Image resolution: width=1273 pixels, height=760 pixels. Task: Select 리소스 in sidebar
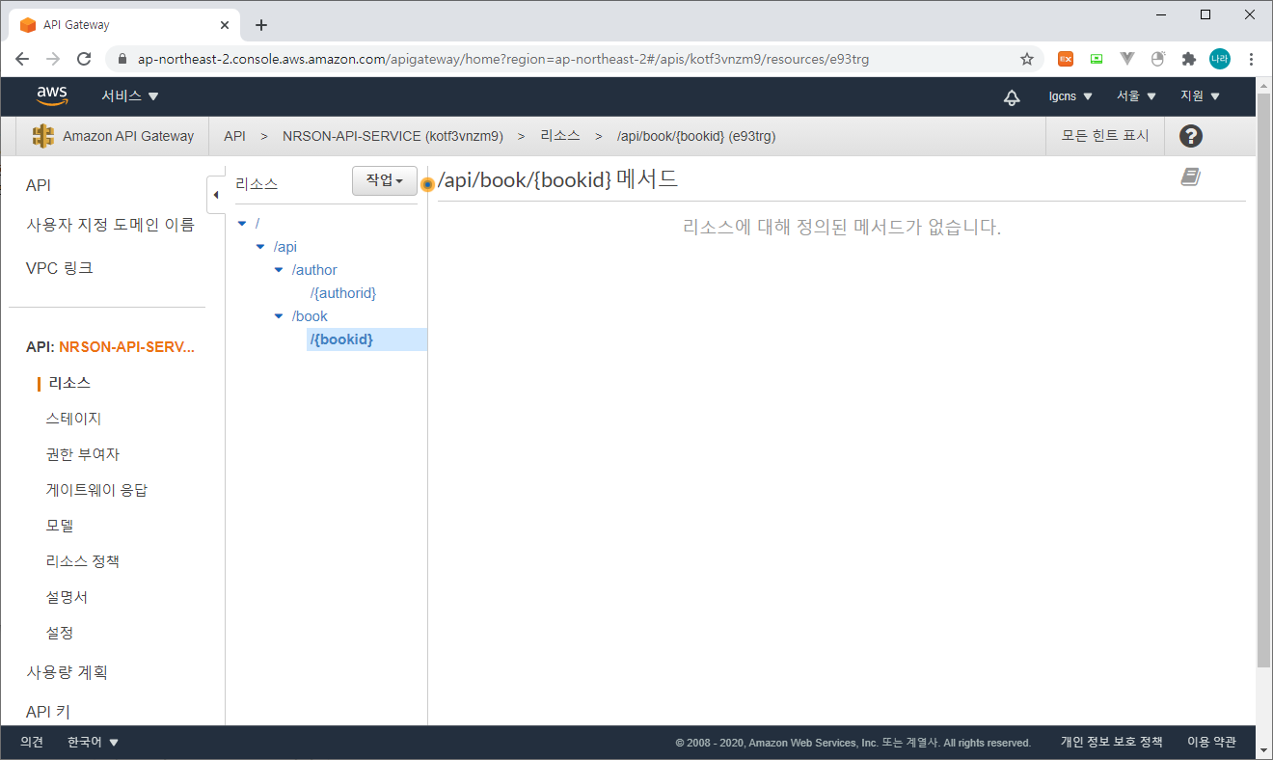pyautogui.click(x=69, y=383)
